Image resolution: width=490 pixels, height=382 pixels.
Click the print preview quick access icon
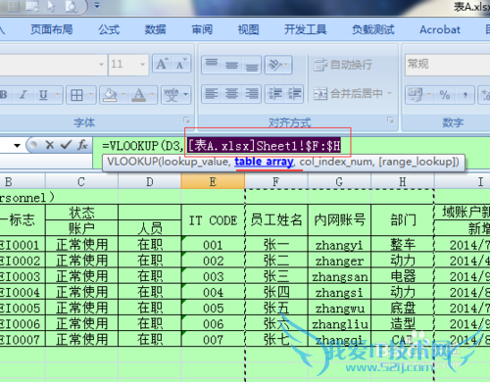pos(71,6)
